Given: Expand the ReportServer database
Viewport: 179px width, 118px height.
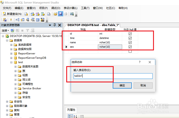Looking at the screenshot, I should 11,54.
